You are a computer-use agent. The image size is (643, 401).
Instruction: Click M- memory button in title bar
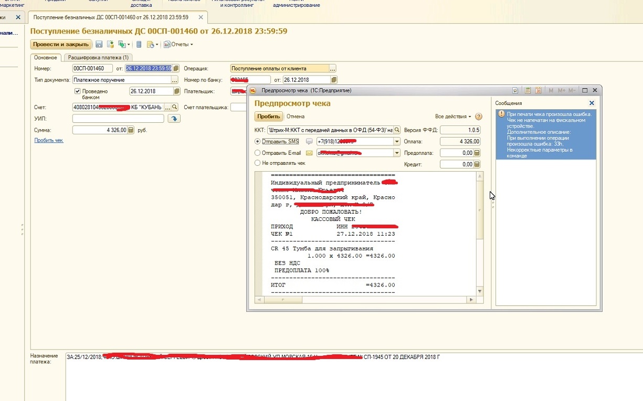click(x=572, y=90)
